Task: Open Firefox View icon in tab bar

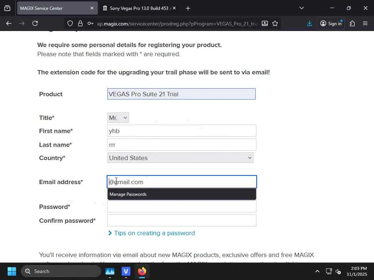Action: point(7,8)
